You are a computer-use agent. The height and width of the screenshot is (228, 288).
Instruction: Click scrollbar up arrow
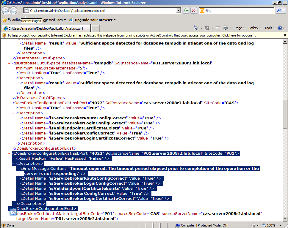click(x=285, y=41)
